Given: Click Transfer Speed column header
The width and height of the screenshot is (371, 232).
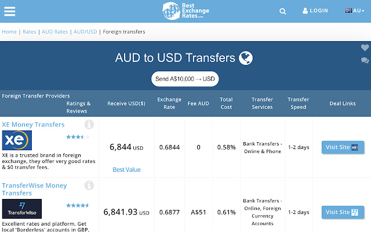Looking at the screenshot, I should pos(299,103).
